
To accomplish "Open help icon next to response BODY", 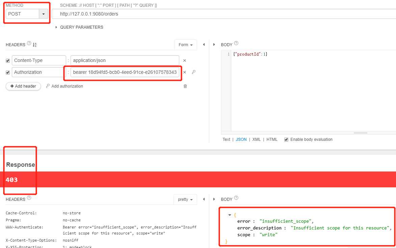I will [x=236, y=198].
